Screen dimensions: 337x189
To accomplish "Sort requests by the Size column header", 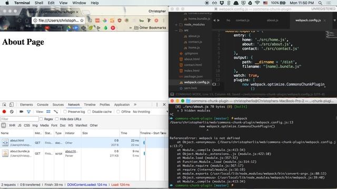I will (101, 133).
